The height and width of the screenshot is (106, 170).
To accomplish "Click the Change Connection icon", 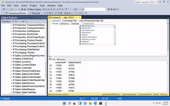I will [7, 13].
